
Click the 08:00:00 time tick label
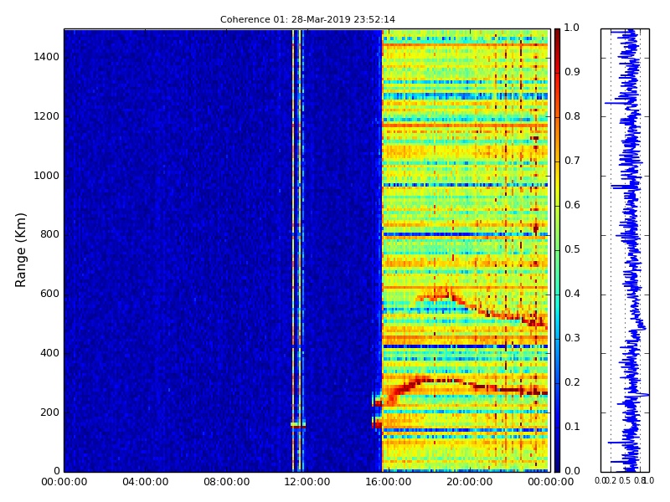(226, 482)
